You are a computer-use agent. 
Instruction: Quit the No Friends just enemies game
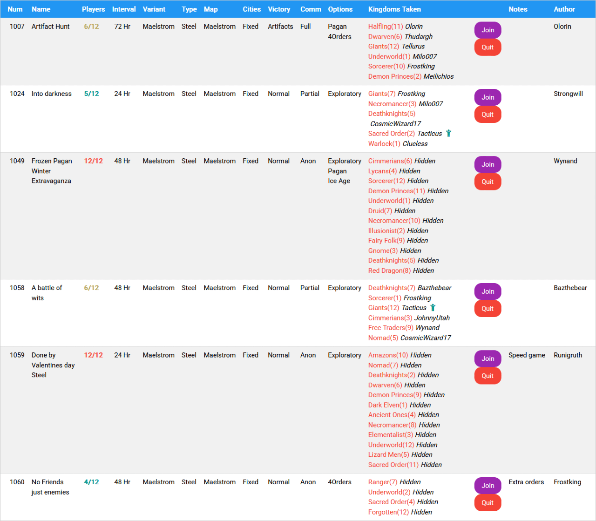coord(488,503)
